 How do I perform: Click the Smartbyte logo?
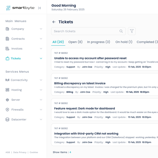click(x=20, y=8)
